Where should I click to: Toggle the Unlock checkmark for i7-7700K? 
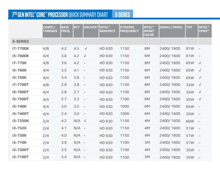[x=86, y=48]
